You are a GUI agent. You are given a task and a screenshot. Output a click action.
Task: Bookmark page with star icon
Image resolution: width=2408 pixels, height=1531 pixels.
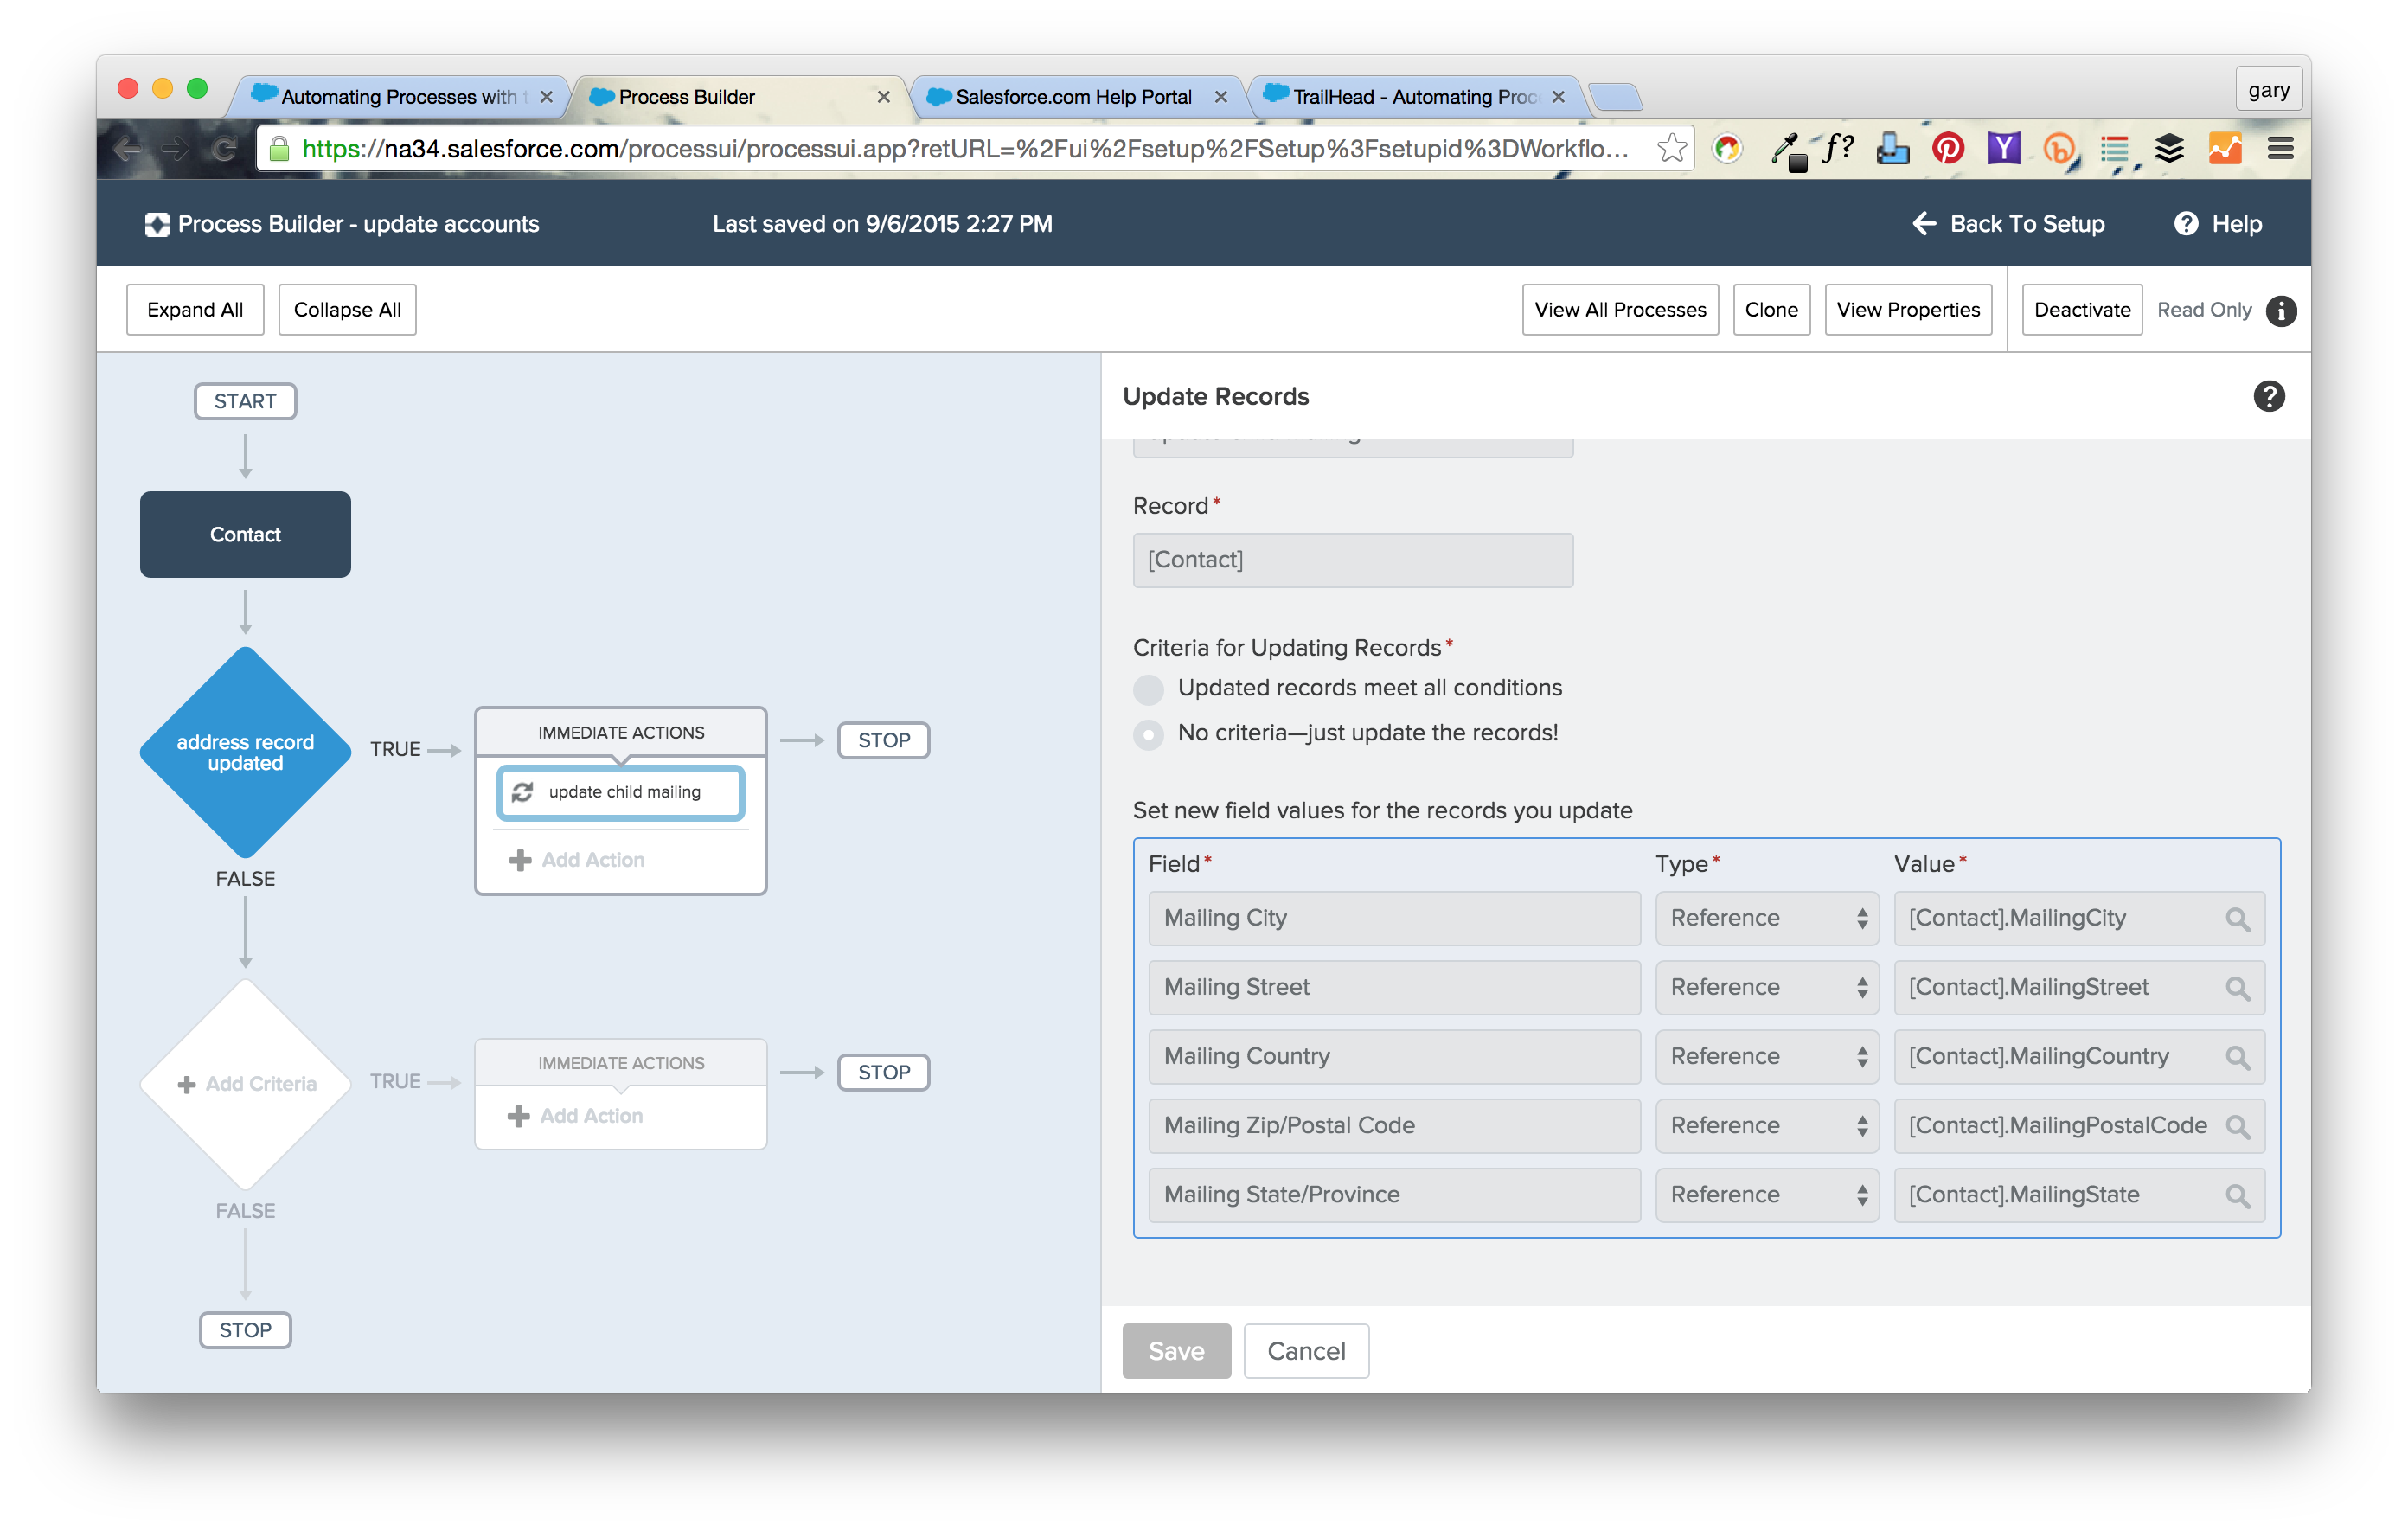point(1671,149)
